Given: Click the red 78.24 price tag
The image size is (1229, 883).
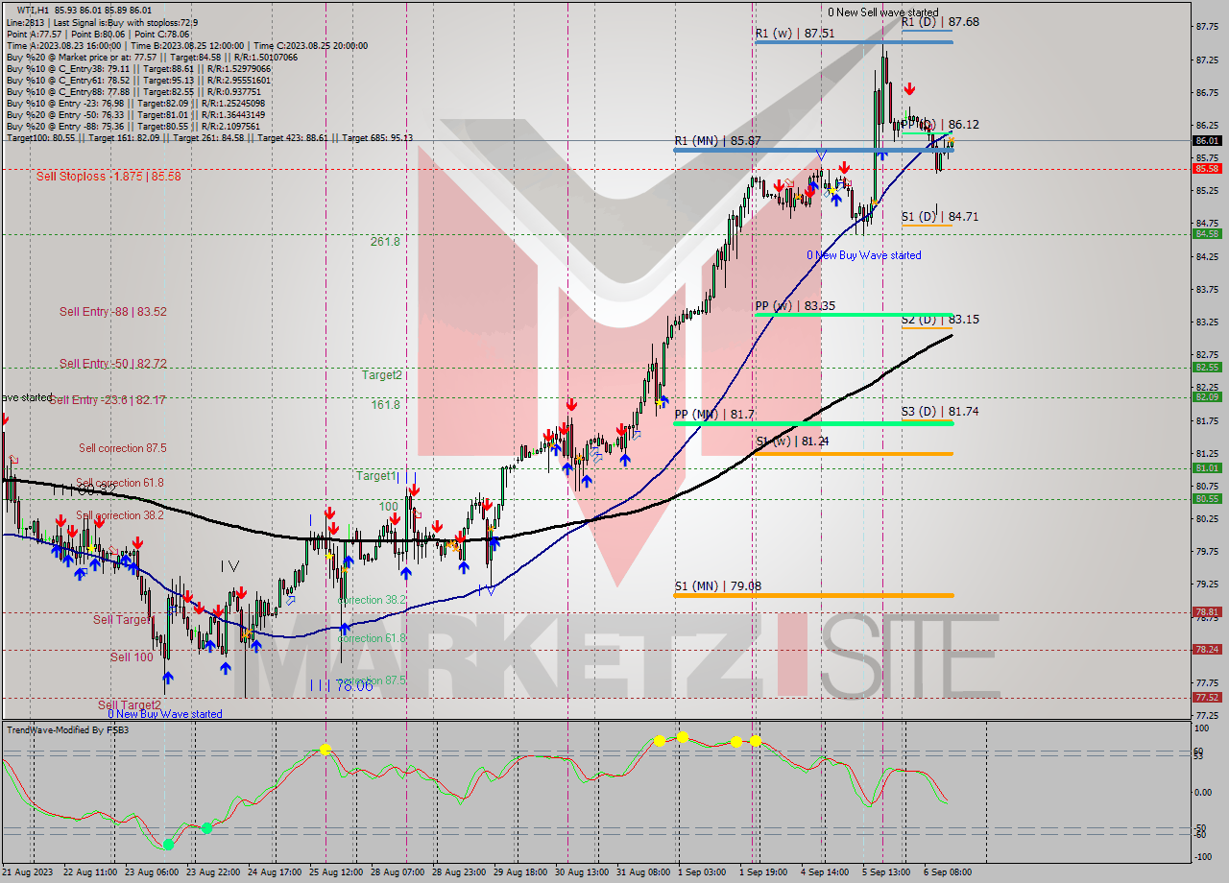Looking at the screenshot, I should coord(1207,650).
